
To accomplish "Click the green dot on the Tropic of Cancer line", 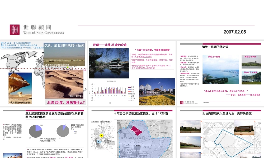I will point(68,67).
